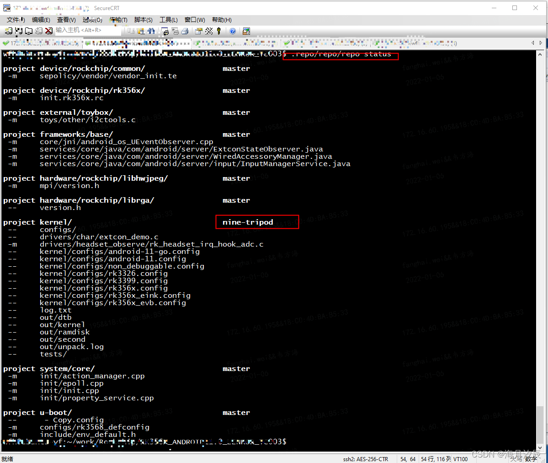This screenshot has height=463, width=548.
Task: Click 'init.rk356x.rc' file line
Action: pos(72,98)
